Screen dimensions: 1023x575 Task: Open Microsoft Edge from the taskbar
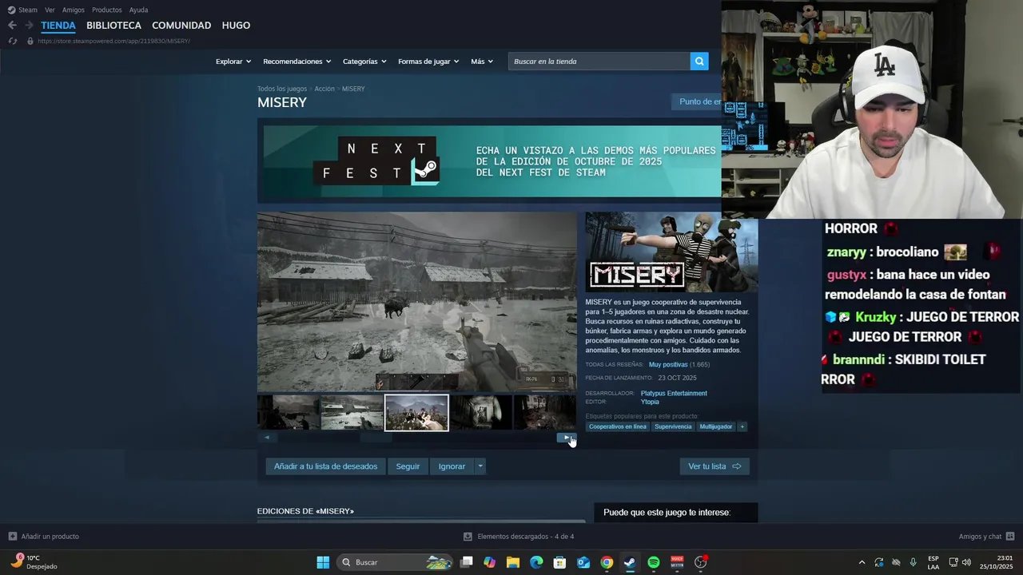[x=536, y=562]
